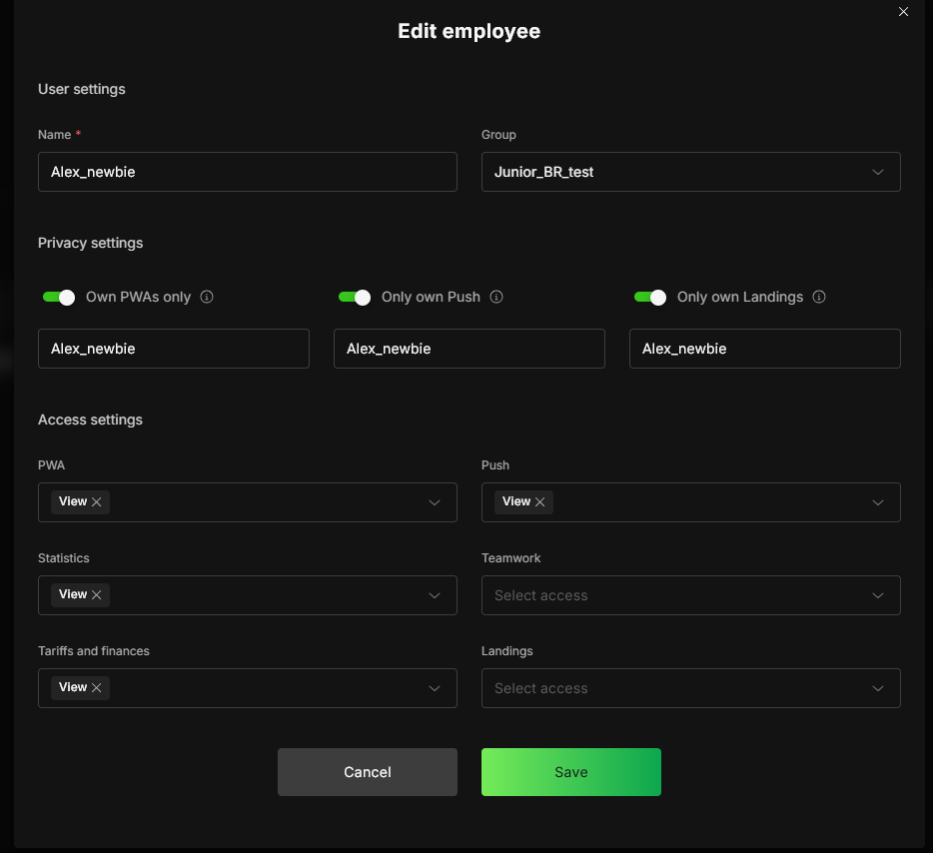Click the Only own Landings name field
Screen dimensions: 933x853
764,349
